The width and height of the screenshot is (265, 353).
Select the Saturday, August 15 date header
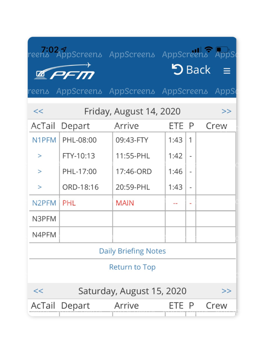pos(132,291)
